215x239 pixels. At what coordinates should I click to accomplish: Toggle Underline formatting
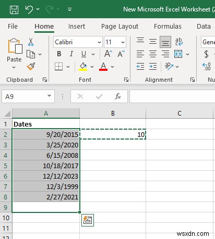[83, 54]
